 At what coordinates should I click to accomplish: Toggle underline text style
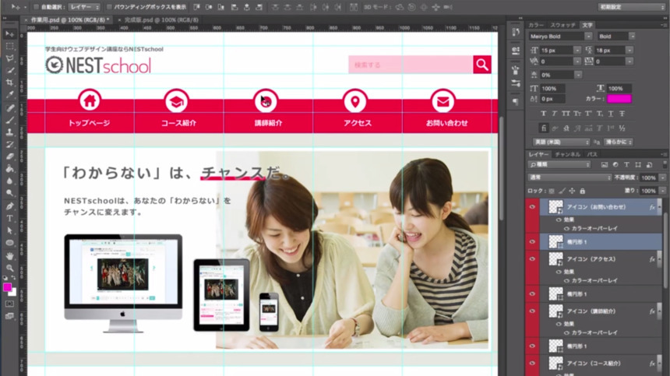[x=611, y=114]
